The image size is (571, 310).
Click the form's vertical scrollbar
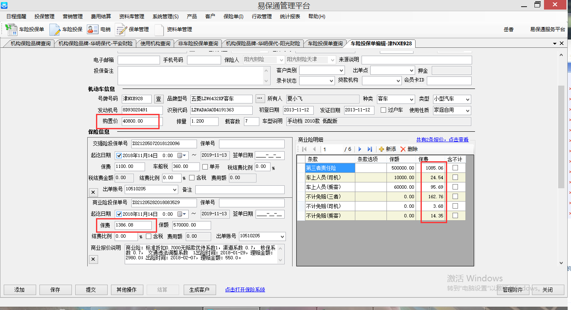[x=561, y=137]
